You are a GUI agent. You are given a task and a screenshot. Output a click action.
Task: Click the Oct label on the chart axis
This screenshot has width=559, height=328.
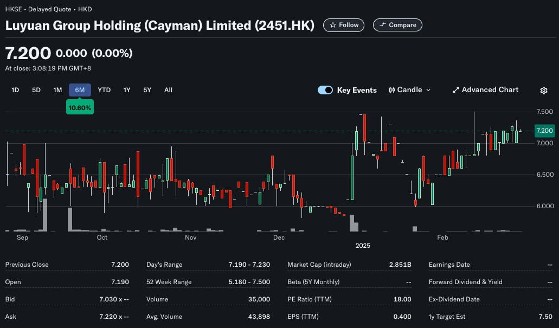pyautogui.click(x=102, y=237)
